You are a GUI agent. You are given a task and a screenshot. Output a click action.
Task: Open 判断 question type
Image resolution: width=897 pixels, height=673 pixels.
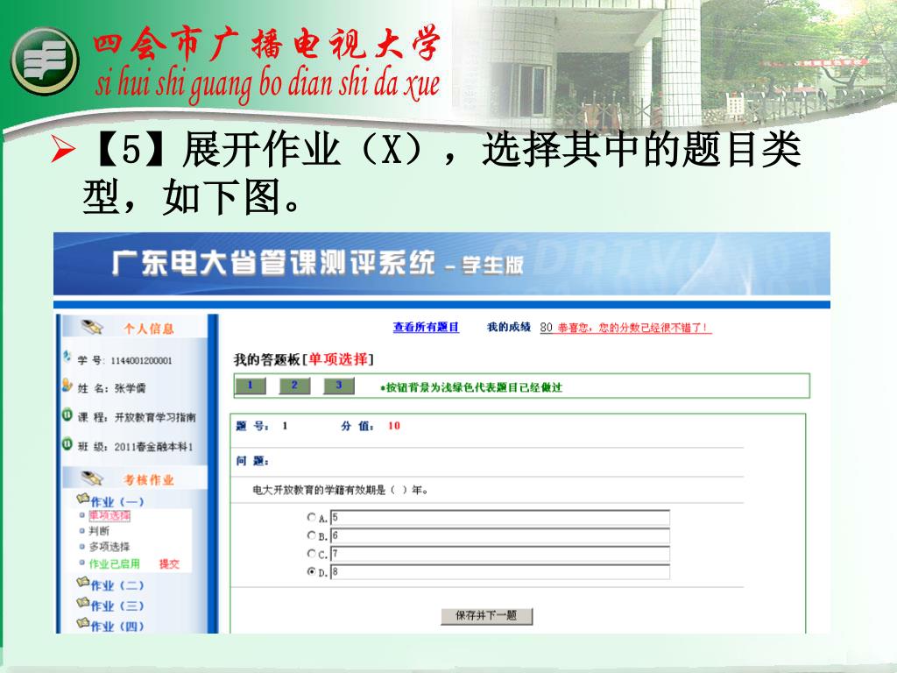pos(99,531)
